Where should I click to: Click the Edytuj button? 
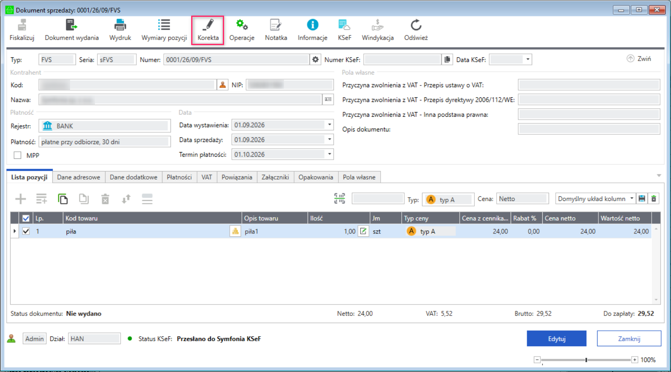[557, 339]
